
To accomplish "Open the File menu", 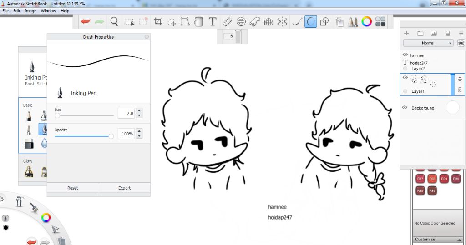I will click(5, 11).
